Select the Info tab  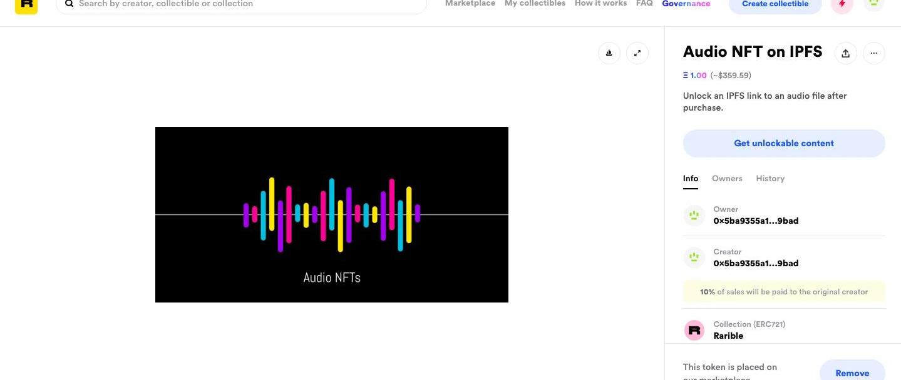[690, 178]
